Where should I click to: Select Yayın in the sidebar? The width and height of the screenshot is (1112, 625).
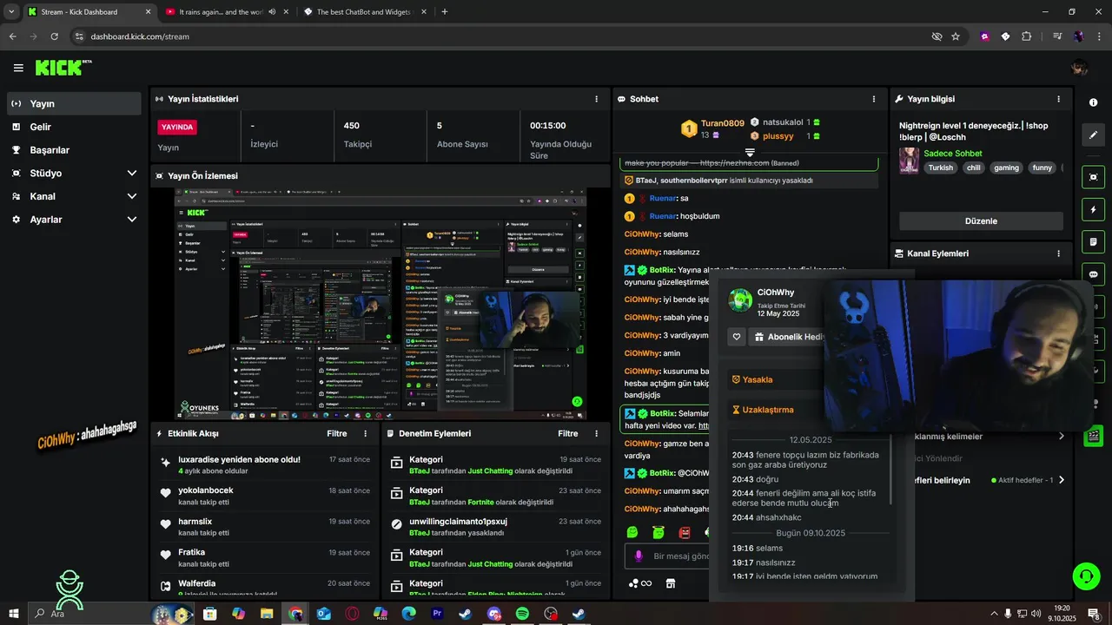[x=74, y=103]
